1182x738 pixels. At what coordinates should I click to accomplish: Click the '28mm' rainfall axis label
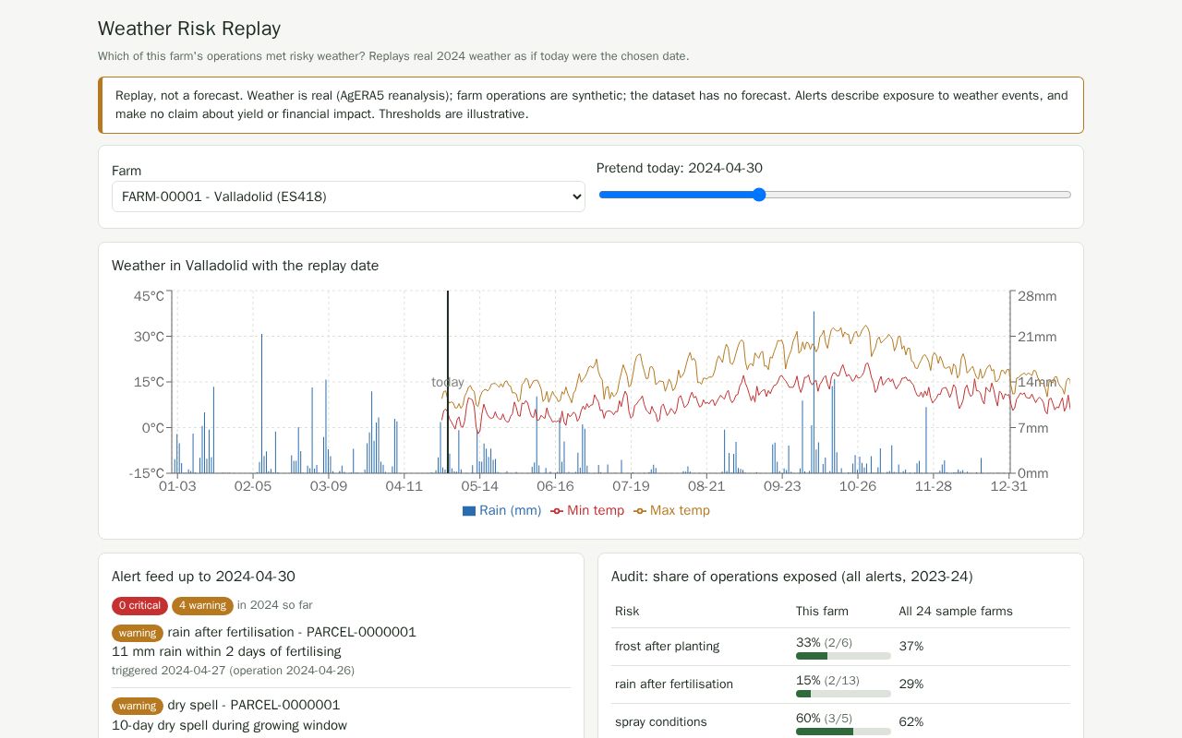tap(1037, 296)
